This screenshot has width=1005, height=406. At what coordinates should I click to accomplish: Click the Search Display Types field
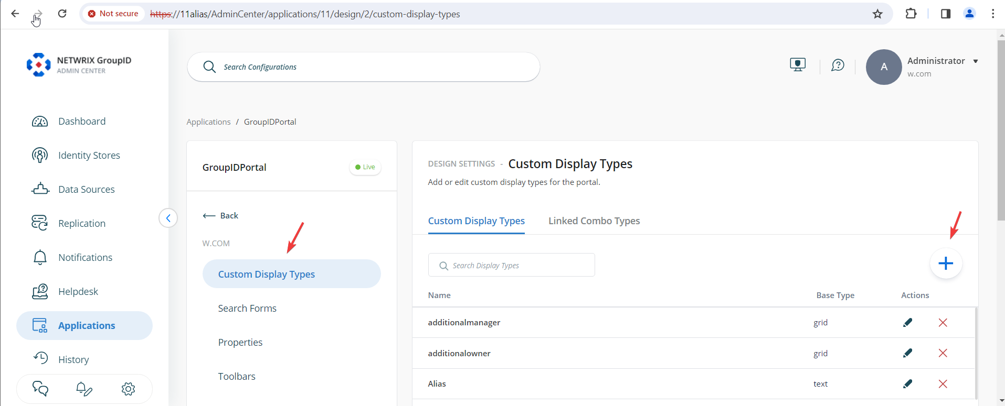511,265
